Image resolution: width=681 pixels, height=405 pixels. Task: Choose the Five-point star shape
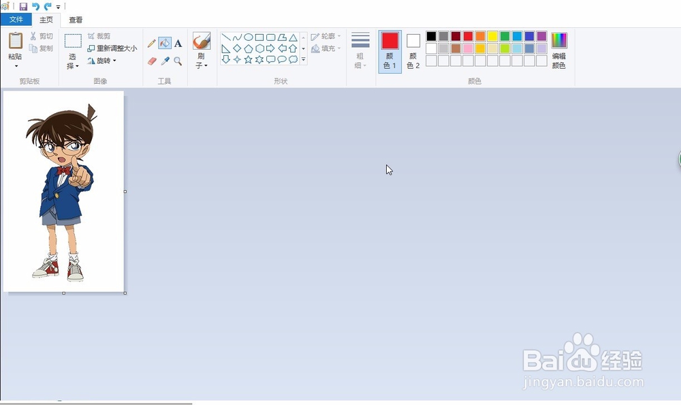pyautogui.click(x=249, y=59)
